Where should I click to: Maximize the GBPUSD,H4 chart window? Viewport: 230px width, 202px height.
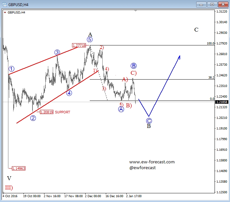tap(212, 5)
